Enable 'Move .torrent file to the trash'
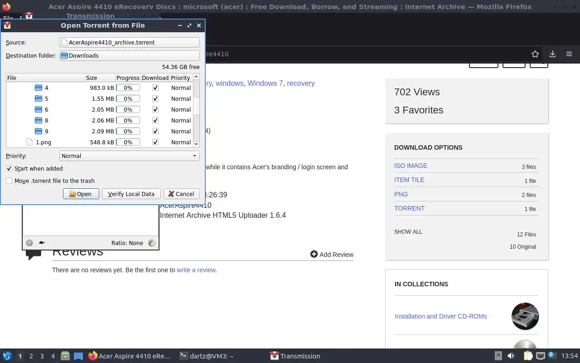The height and width of the screenshot is (363, 580). pos(9,181)
